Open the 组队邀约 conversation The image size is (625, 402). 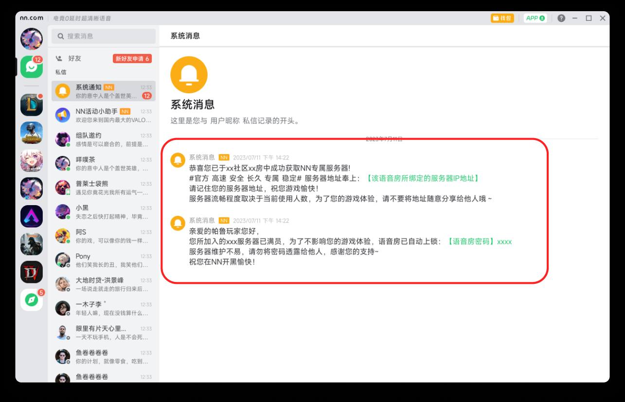pyautogui.click(x=104, y=139)
